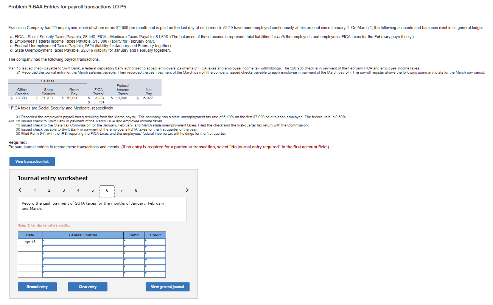Switch to transaction 2 in the worksheet
This screenshot has width=493, height=305.
coord(49,190)
